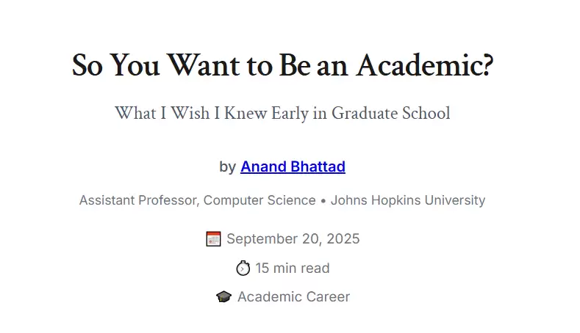Click "Graduate School" in the subtitle
Viewport: 580px width, 333px height.
click(390, 113)
